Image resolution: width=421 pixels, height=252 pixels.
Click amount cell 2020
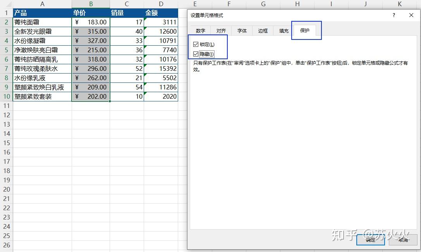coord(161,96)
